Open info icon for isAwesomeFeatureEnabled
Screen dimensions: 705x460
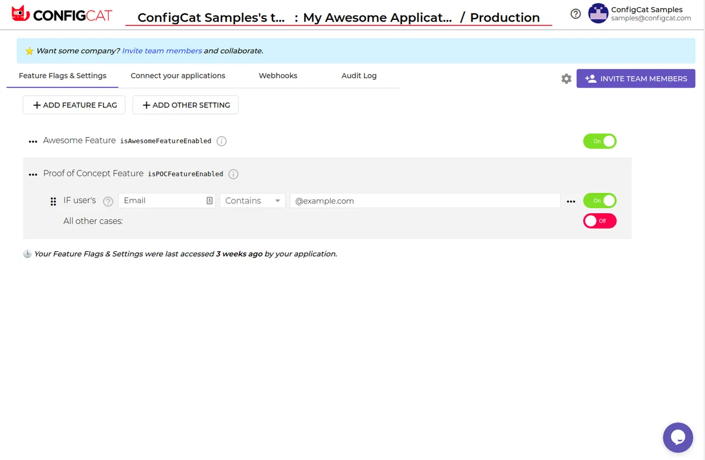coord(221,141)
